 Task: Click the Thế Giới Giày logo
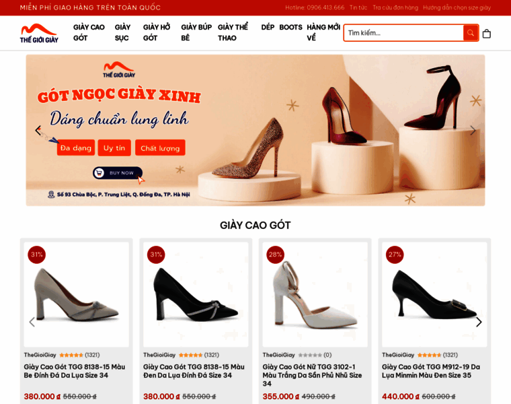coord(39,33)
